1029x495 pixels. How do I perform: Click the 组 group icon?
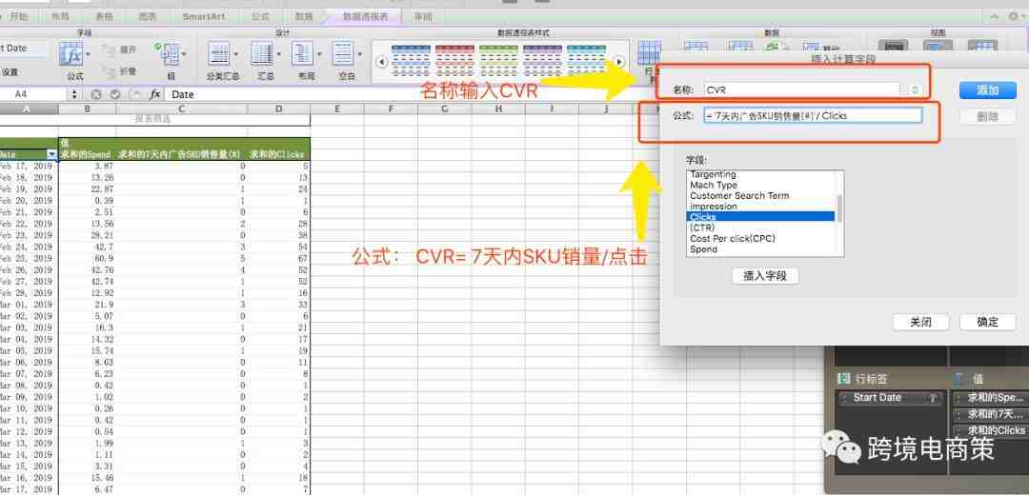click(x=170, y=53)
